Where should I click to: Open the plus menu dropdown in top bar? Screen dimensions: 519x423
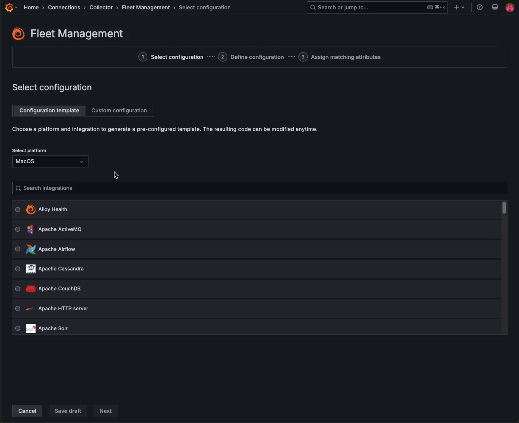458,7
